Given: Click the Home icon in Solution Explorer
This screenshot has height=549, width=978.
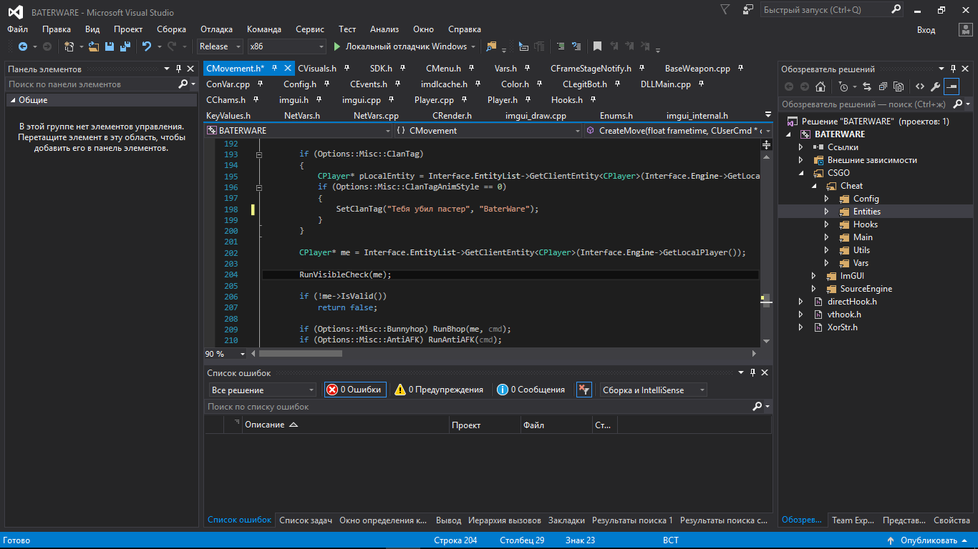Looking at the screenshot, I should click(x=820, y=86).
